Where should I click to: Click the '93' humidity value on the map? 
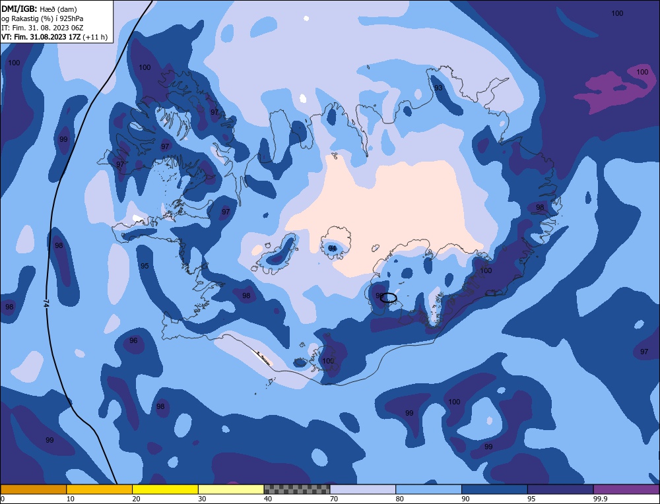[x=438, y=88]
